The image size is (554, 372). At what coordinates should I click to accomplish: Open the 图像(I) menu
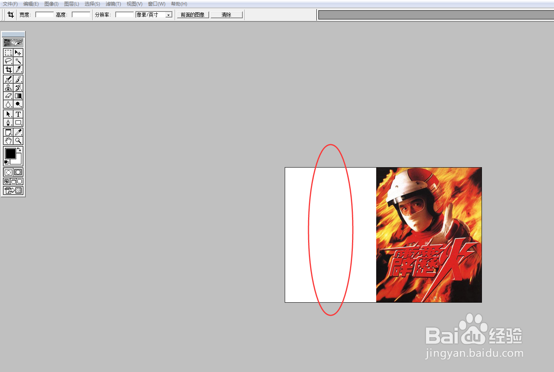[51, 4]
